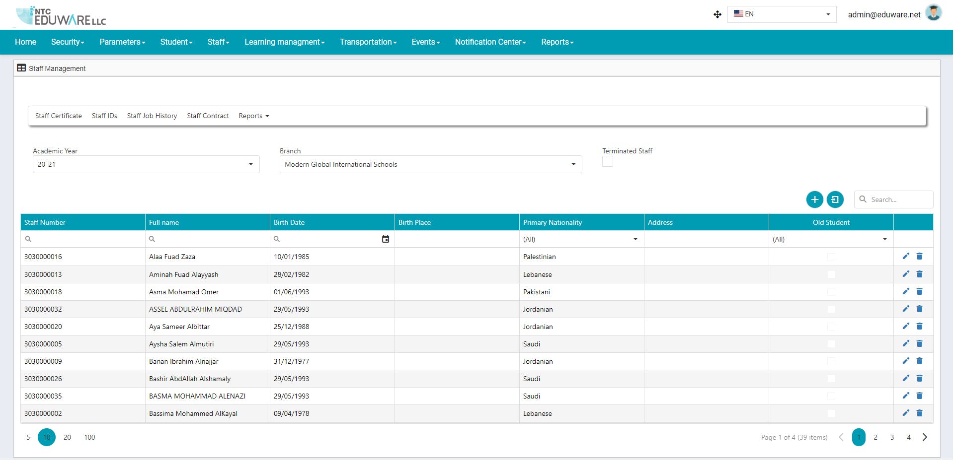This screenshot has height=465, width=954.
Task: Click the move layout crosshair icon near language selector
Action: click(x=717, y=14)
